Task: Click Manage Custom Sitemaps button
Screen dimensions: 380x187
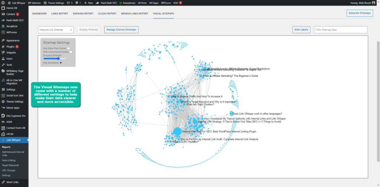Action: [x=121, y=30]
